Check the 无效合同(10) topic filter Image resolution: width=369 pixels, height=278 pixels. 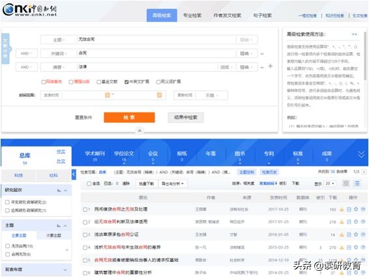(7, 246)
